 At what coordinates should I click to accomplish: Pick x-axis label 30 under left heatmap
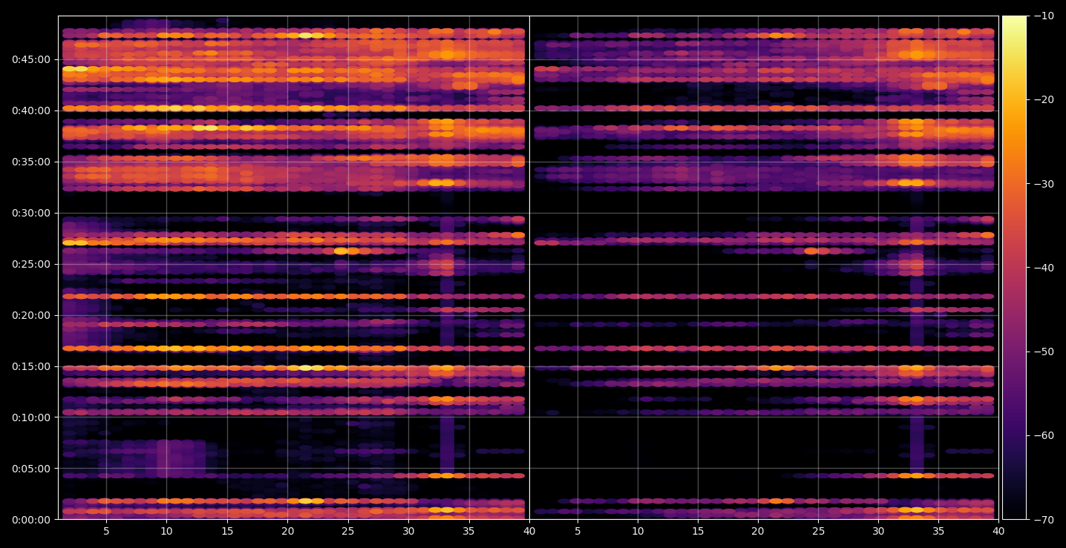(x=408, y=531)
